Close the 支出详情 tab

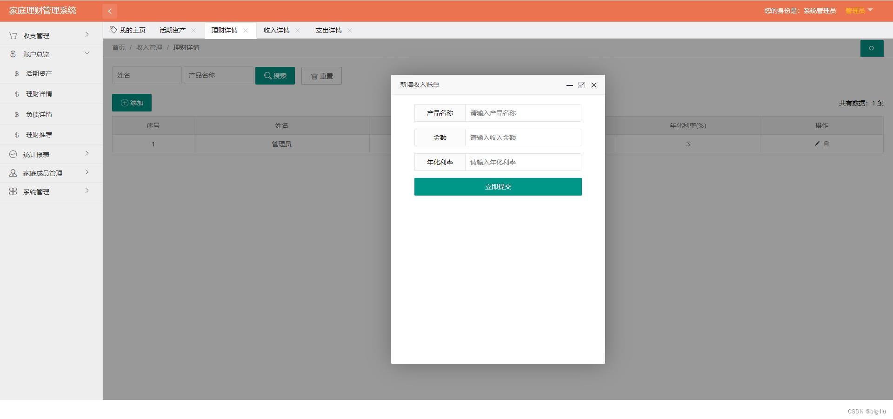[350, 30]
